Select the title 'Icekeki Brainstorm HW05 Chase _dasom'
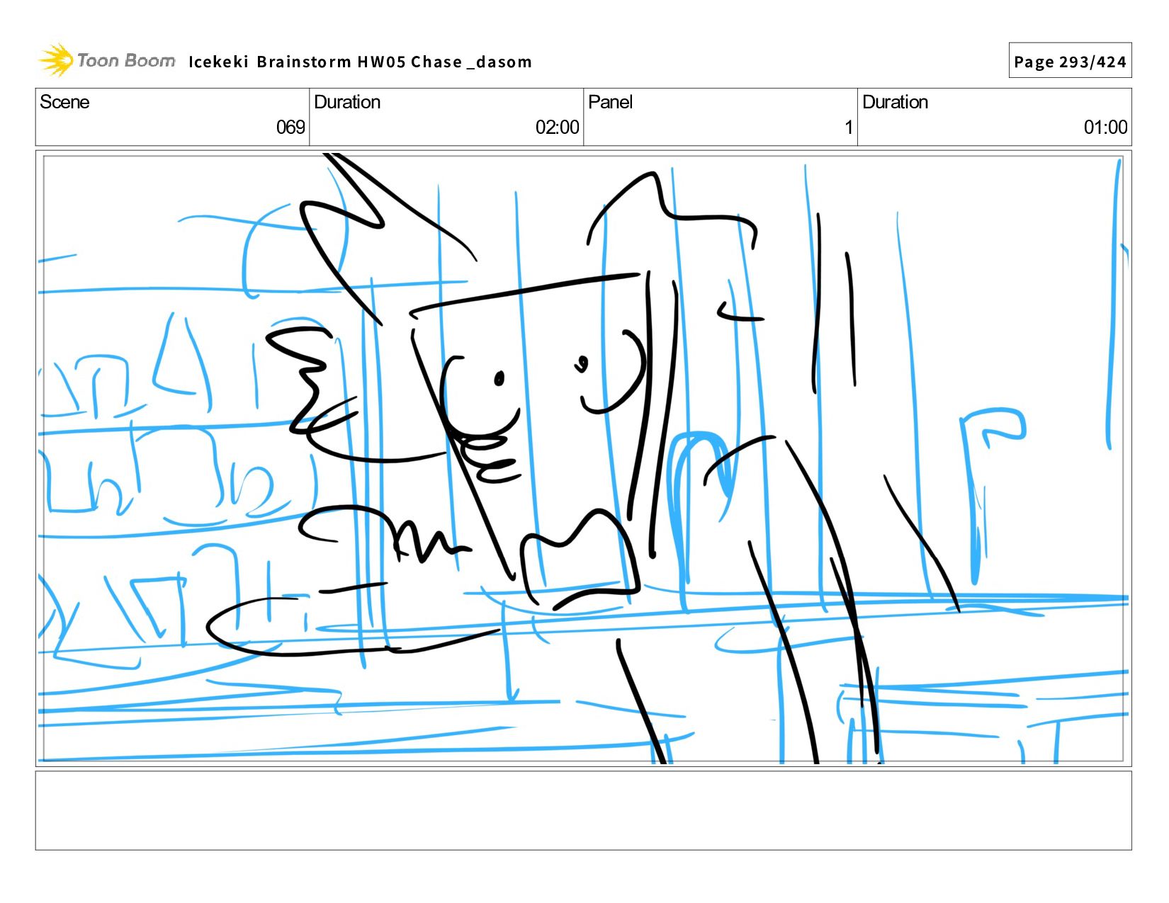This screenshot has height=903, width=1169. pos(360,62)
